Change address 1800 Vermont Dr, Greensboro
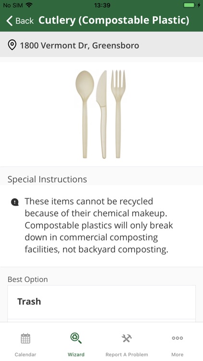The height and width of the screenshot is (361, 203). coord(79,45)
